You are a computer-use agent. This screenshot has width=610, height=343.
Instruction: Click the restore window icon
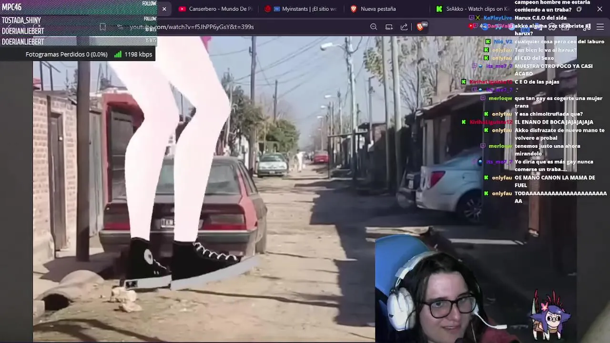tap(579, 9)
